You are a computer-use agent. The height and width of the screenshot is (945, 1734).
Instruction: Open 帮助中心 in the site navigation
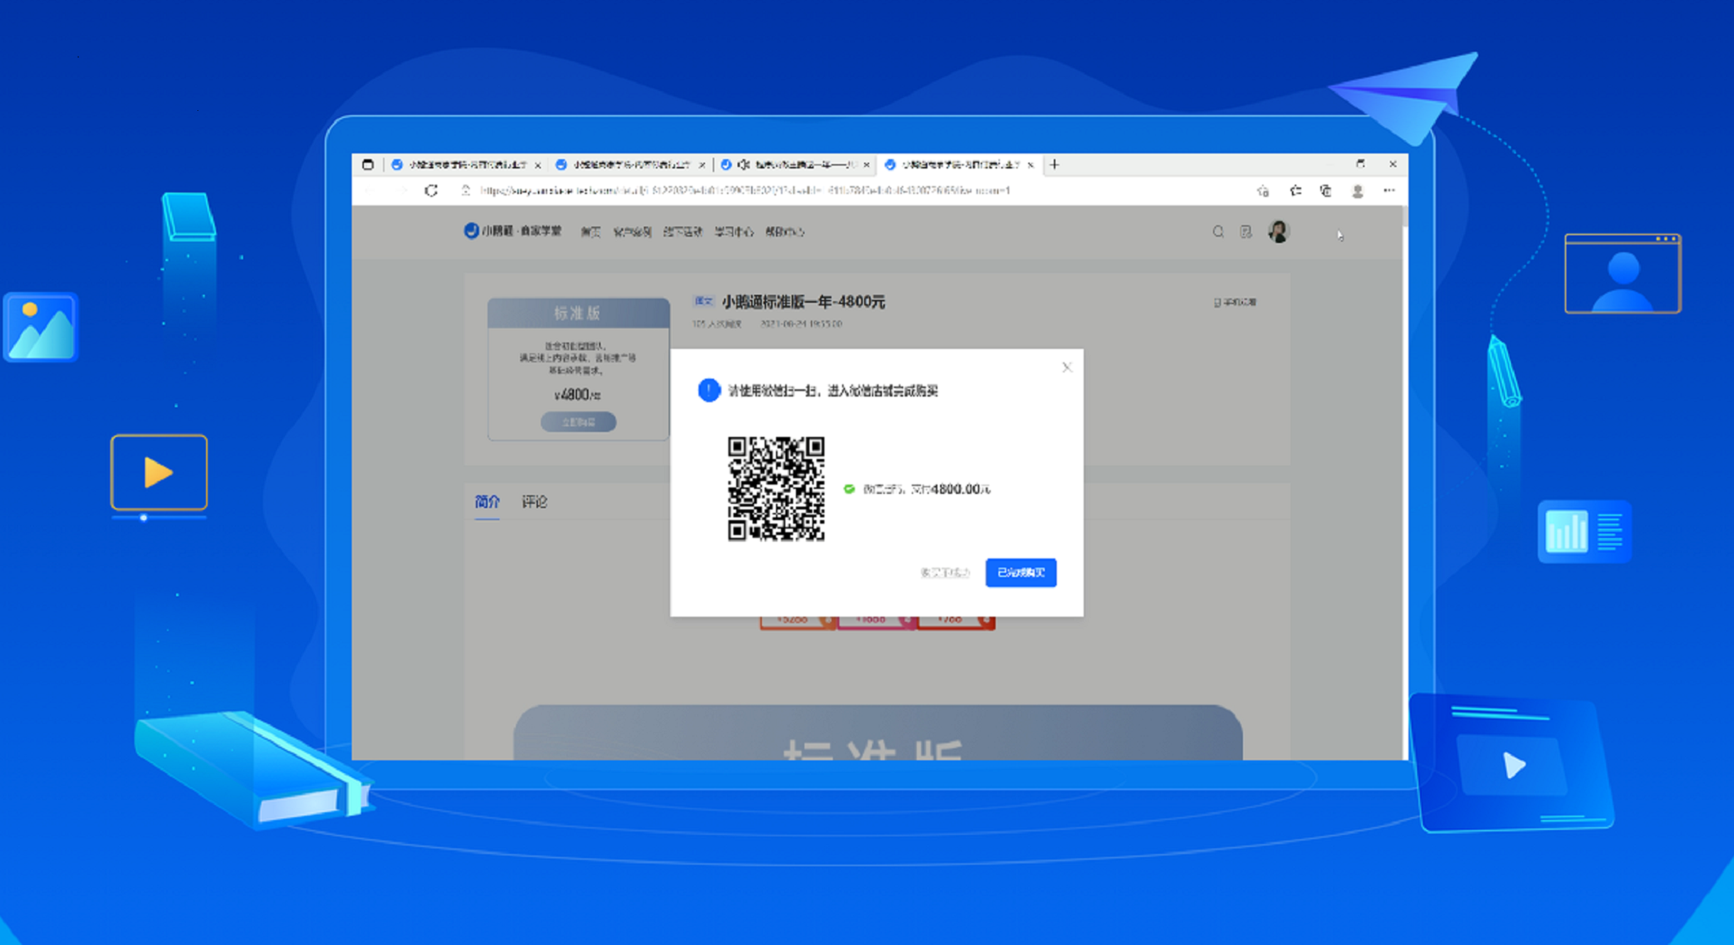(x=785, y=232)
